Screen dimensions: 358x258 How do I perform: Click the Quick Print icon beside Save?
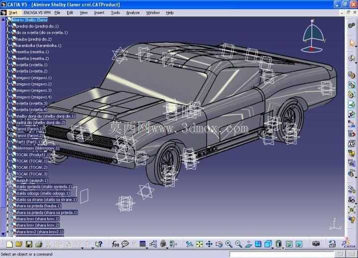(x=39, y=244)
